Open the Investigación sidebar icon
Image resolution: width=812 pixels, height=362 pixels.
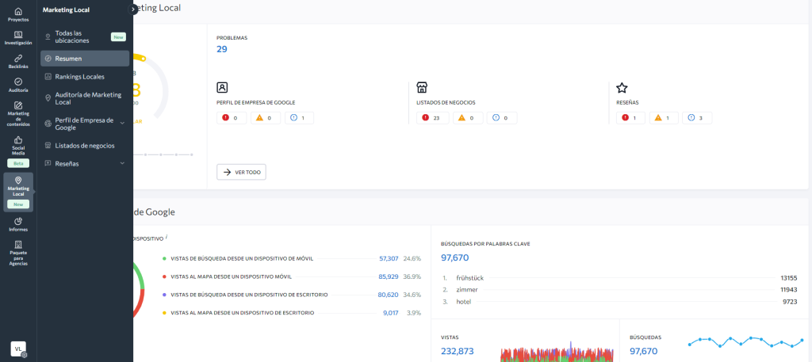point(17,37)
